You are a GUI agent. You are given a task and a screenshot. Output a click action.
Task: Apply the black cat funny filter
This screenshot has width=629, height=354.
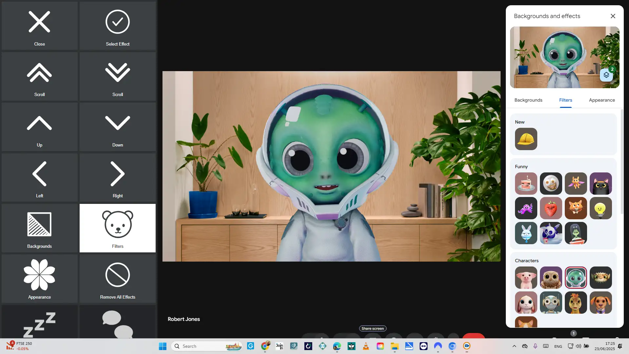click(600, 184)
